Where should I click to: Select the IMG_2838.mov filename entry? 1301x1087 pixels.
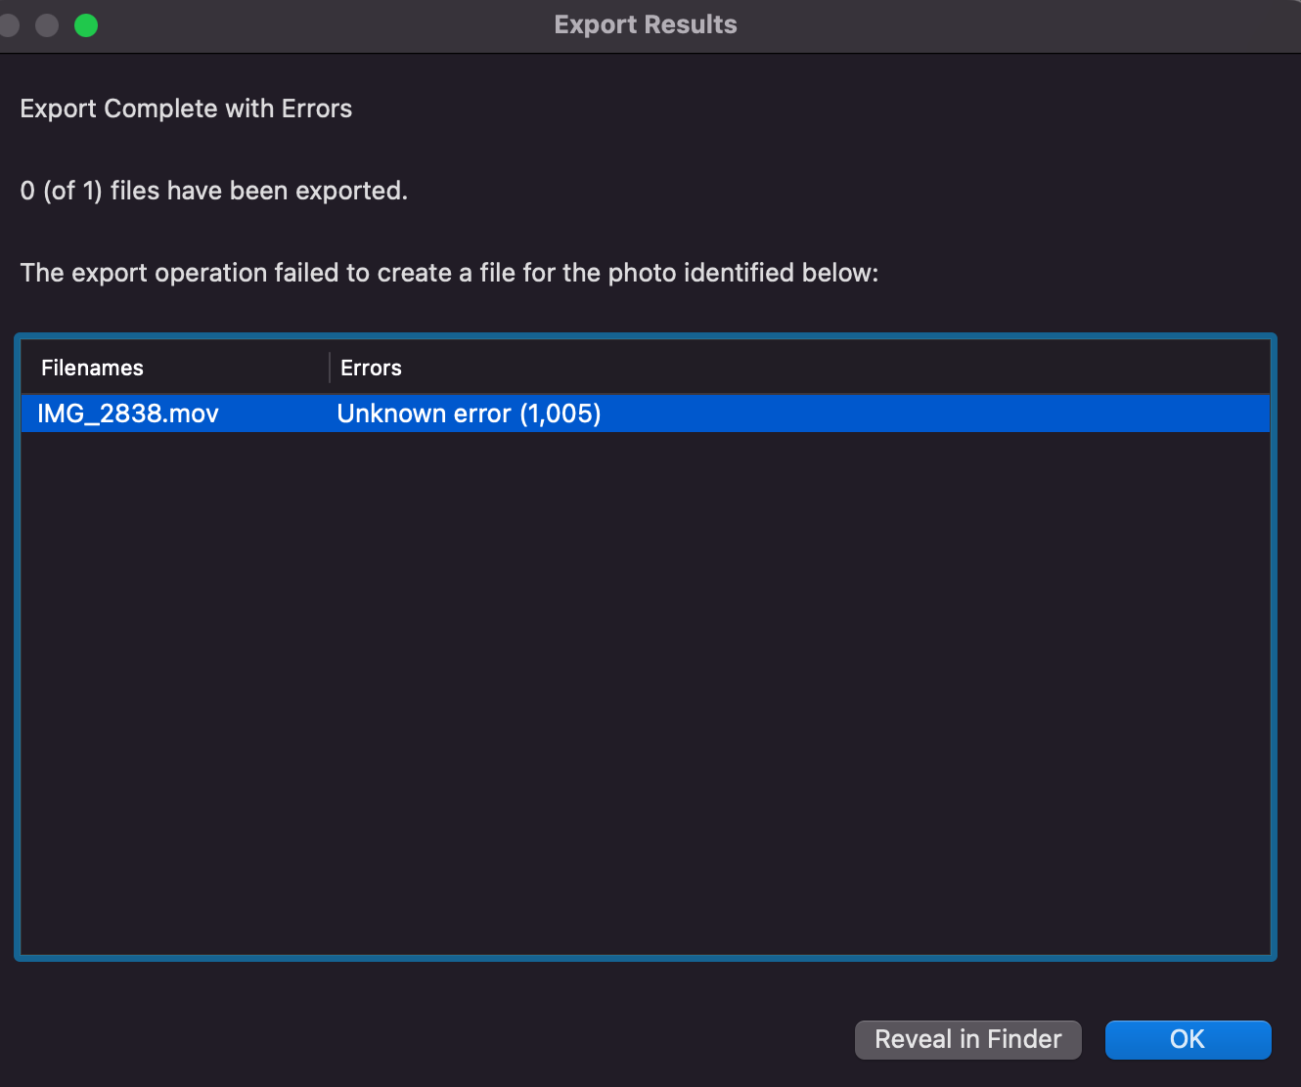128,413
